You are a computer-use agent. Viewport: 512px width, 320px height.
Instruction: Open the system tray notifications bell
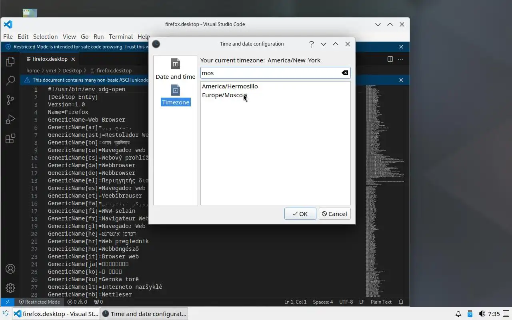pyautogui.click(x=458, y=314)
